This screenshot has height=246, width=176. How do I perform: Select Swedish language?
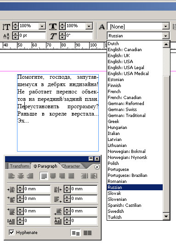coord(135,211)
